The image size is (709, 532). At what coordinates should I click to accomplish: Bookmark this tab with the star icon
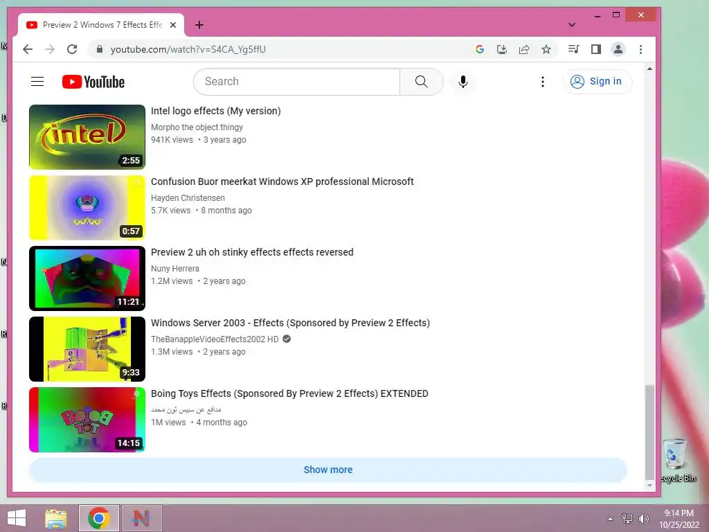tap(546, 49)
